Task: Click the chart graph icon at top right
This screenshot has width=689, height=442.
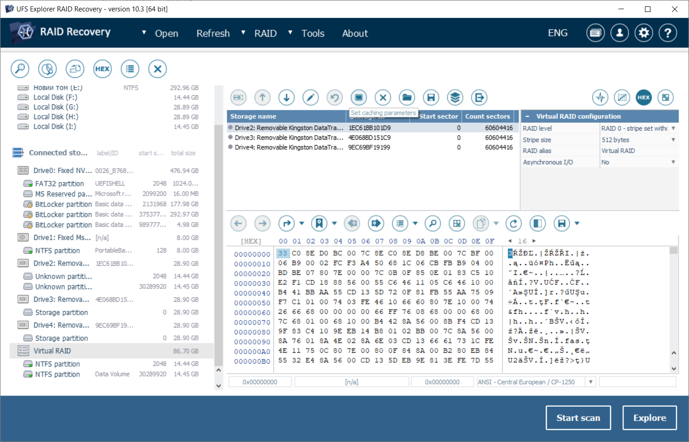Action: coord(622,97)
